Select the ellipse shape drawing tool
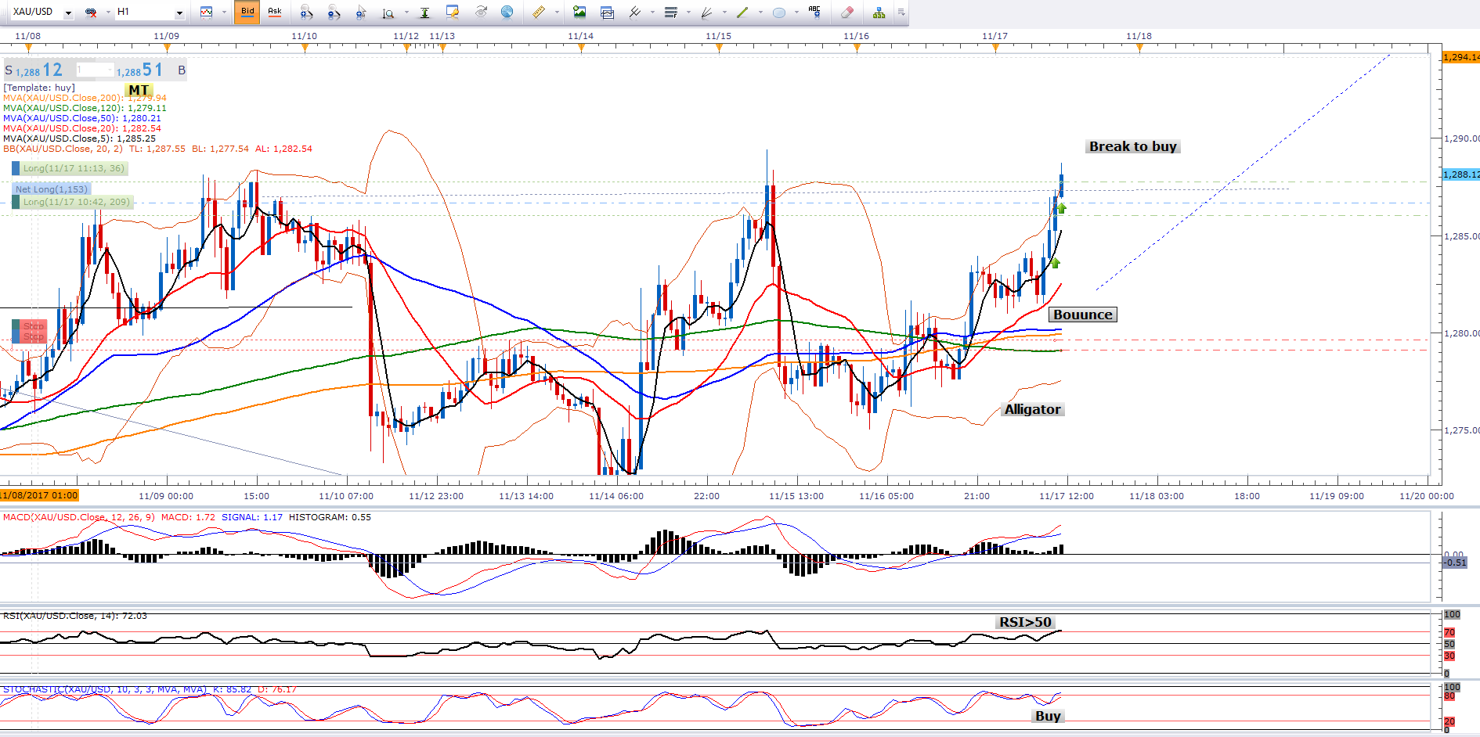The width and height of the screenshot is (1480, 737). (x=778, y=12)
